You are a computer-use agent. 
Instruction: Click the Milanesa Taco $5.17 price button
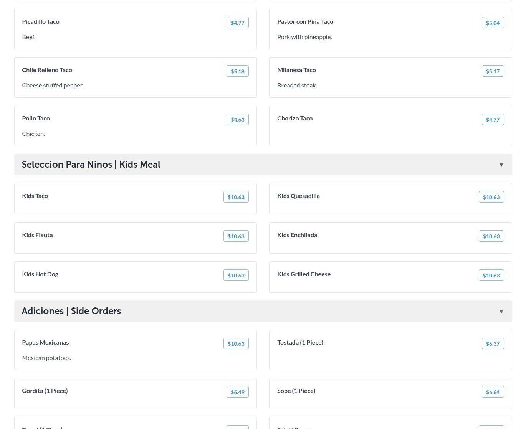tap(493, 71)
